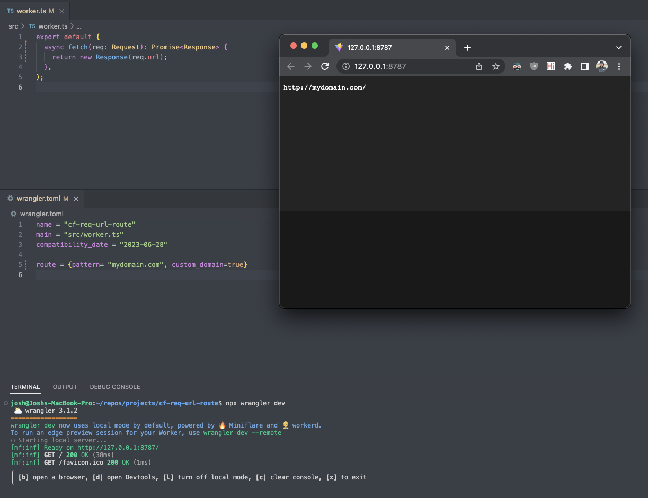Viewport: 648px width, 498px height.
Task: Select the worker.ts editor tab
Action: 31,11
